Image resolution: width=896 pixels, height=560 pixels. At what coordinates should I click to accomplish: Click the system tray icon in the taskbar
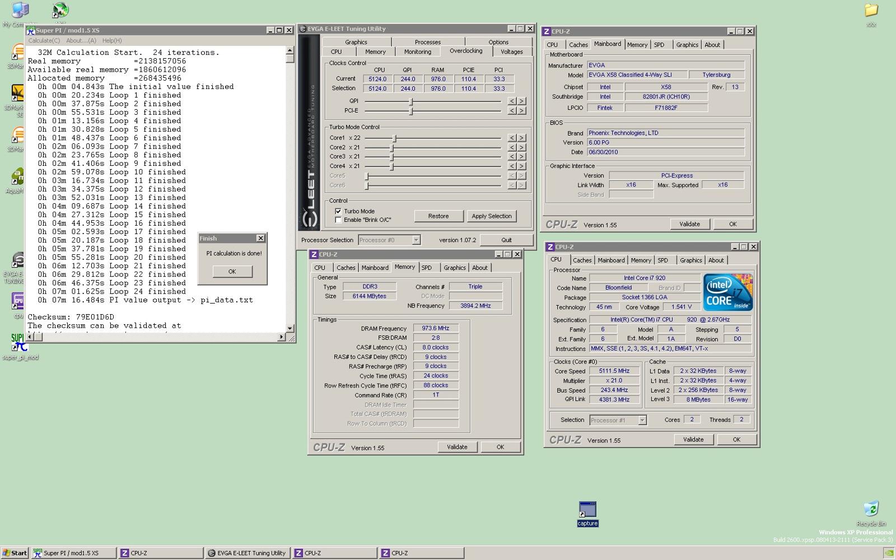889,553
